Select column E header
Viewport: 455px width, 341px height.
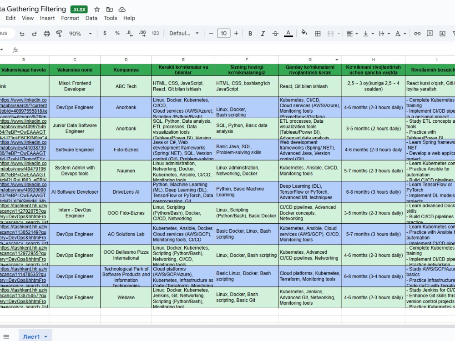(x=183, y=60)
